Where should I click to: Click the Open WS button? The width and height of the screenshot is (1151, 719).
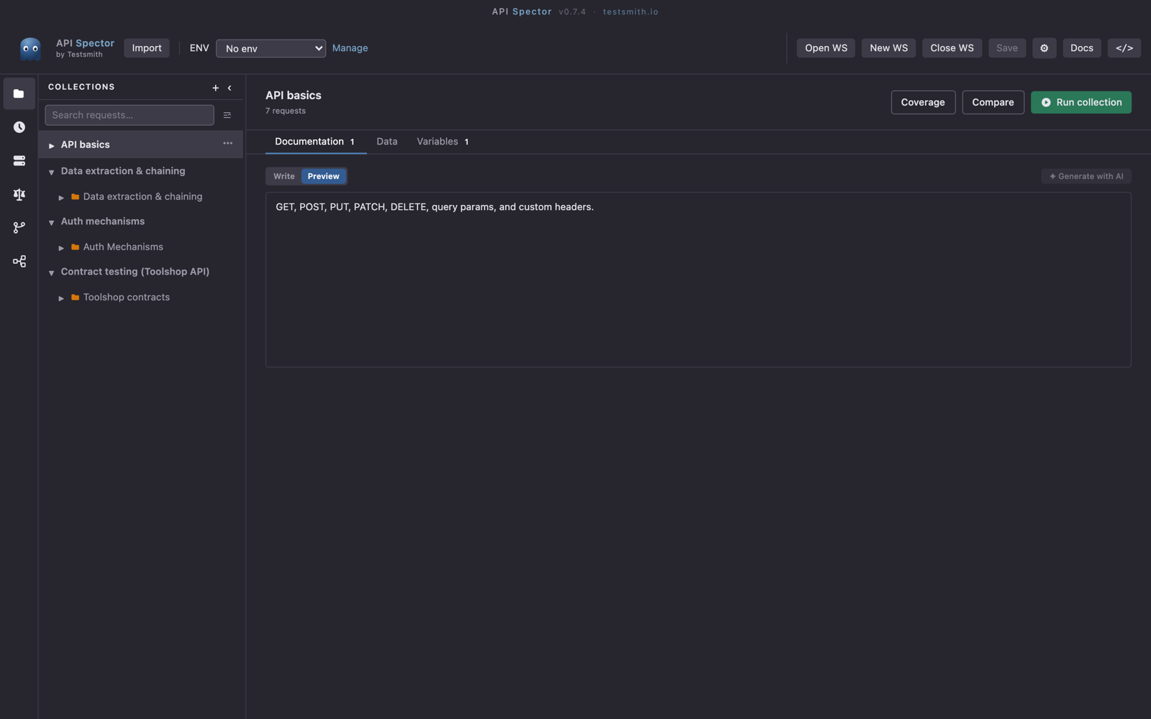(x=826, y=48)
